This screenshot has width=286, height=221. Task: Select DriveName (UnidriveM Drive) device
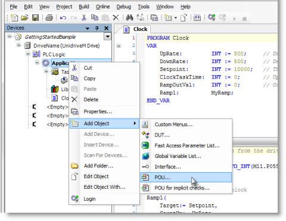coord(67,46)
